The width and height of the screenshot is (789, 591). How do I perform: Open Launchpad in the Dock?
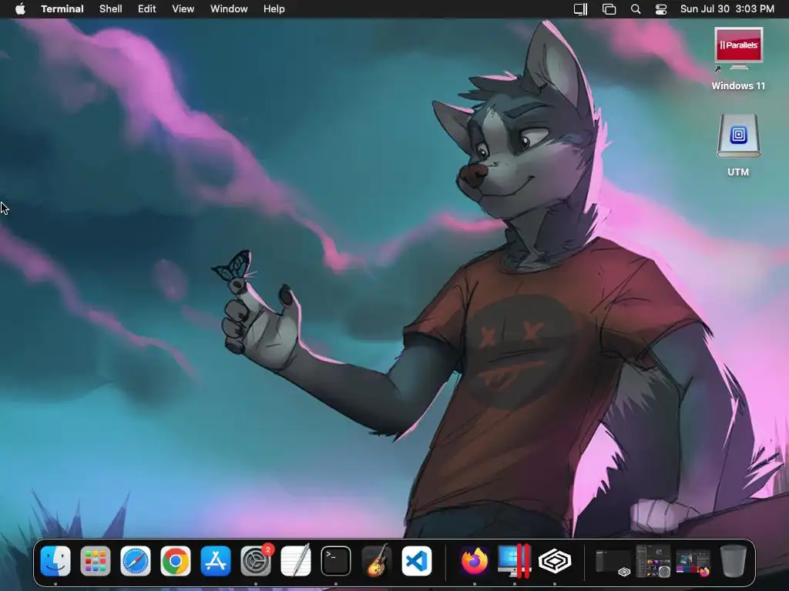click(95, 561)
